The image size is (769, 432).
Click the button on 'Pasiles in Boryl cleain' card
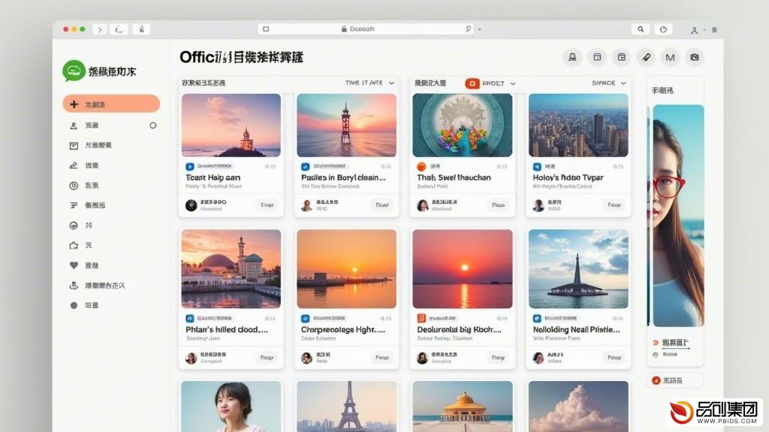pos(382,205)
